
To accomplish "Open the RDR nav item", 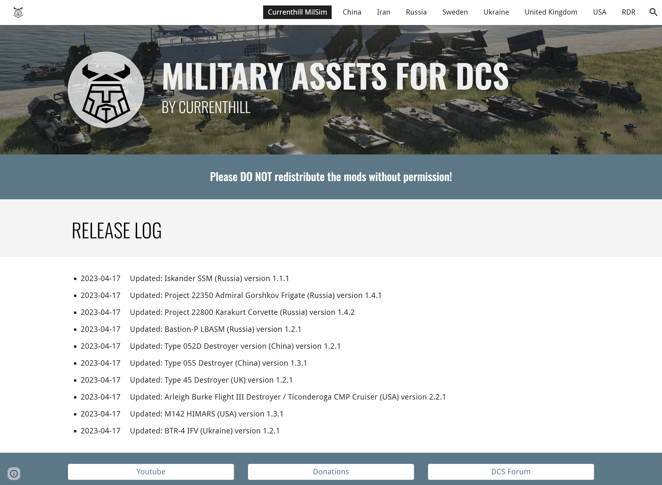I will (x=628, y=12).
